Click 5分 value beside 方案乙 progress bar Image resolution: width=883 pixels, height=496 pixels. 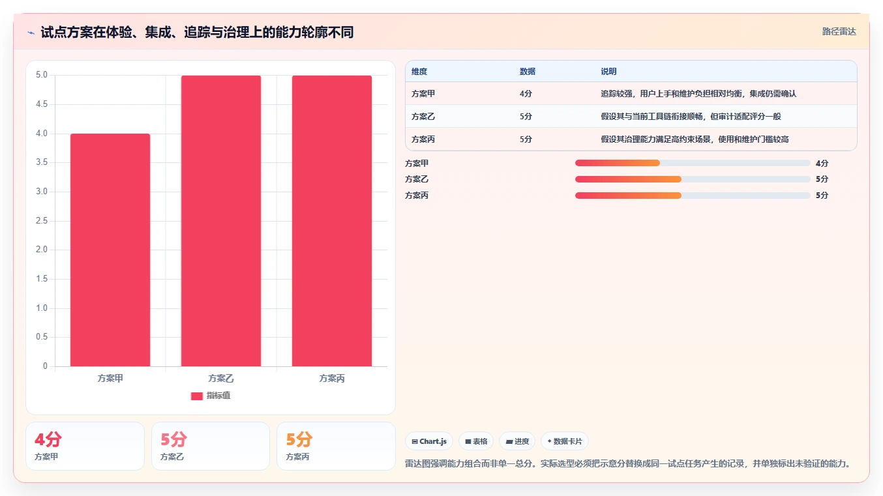coord(822,179)
